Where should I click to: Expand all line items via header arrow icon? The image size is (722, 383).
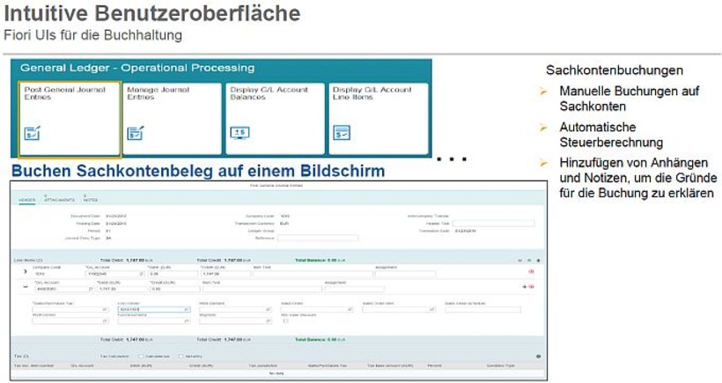point(520,261)
